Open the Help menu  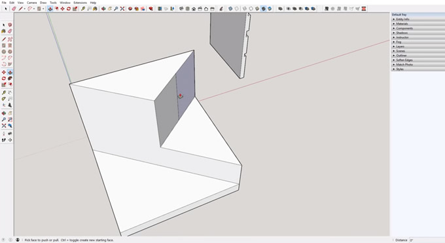93,3
